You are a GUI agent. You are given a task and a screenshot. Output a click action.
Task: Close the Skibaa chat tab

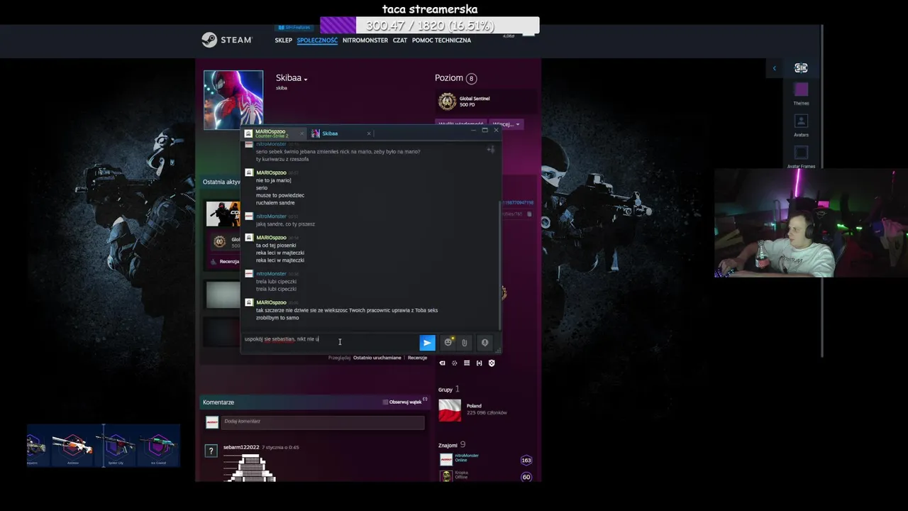coord(369,133)
